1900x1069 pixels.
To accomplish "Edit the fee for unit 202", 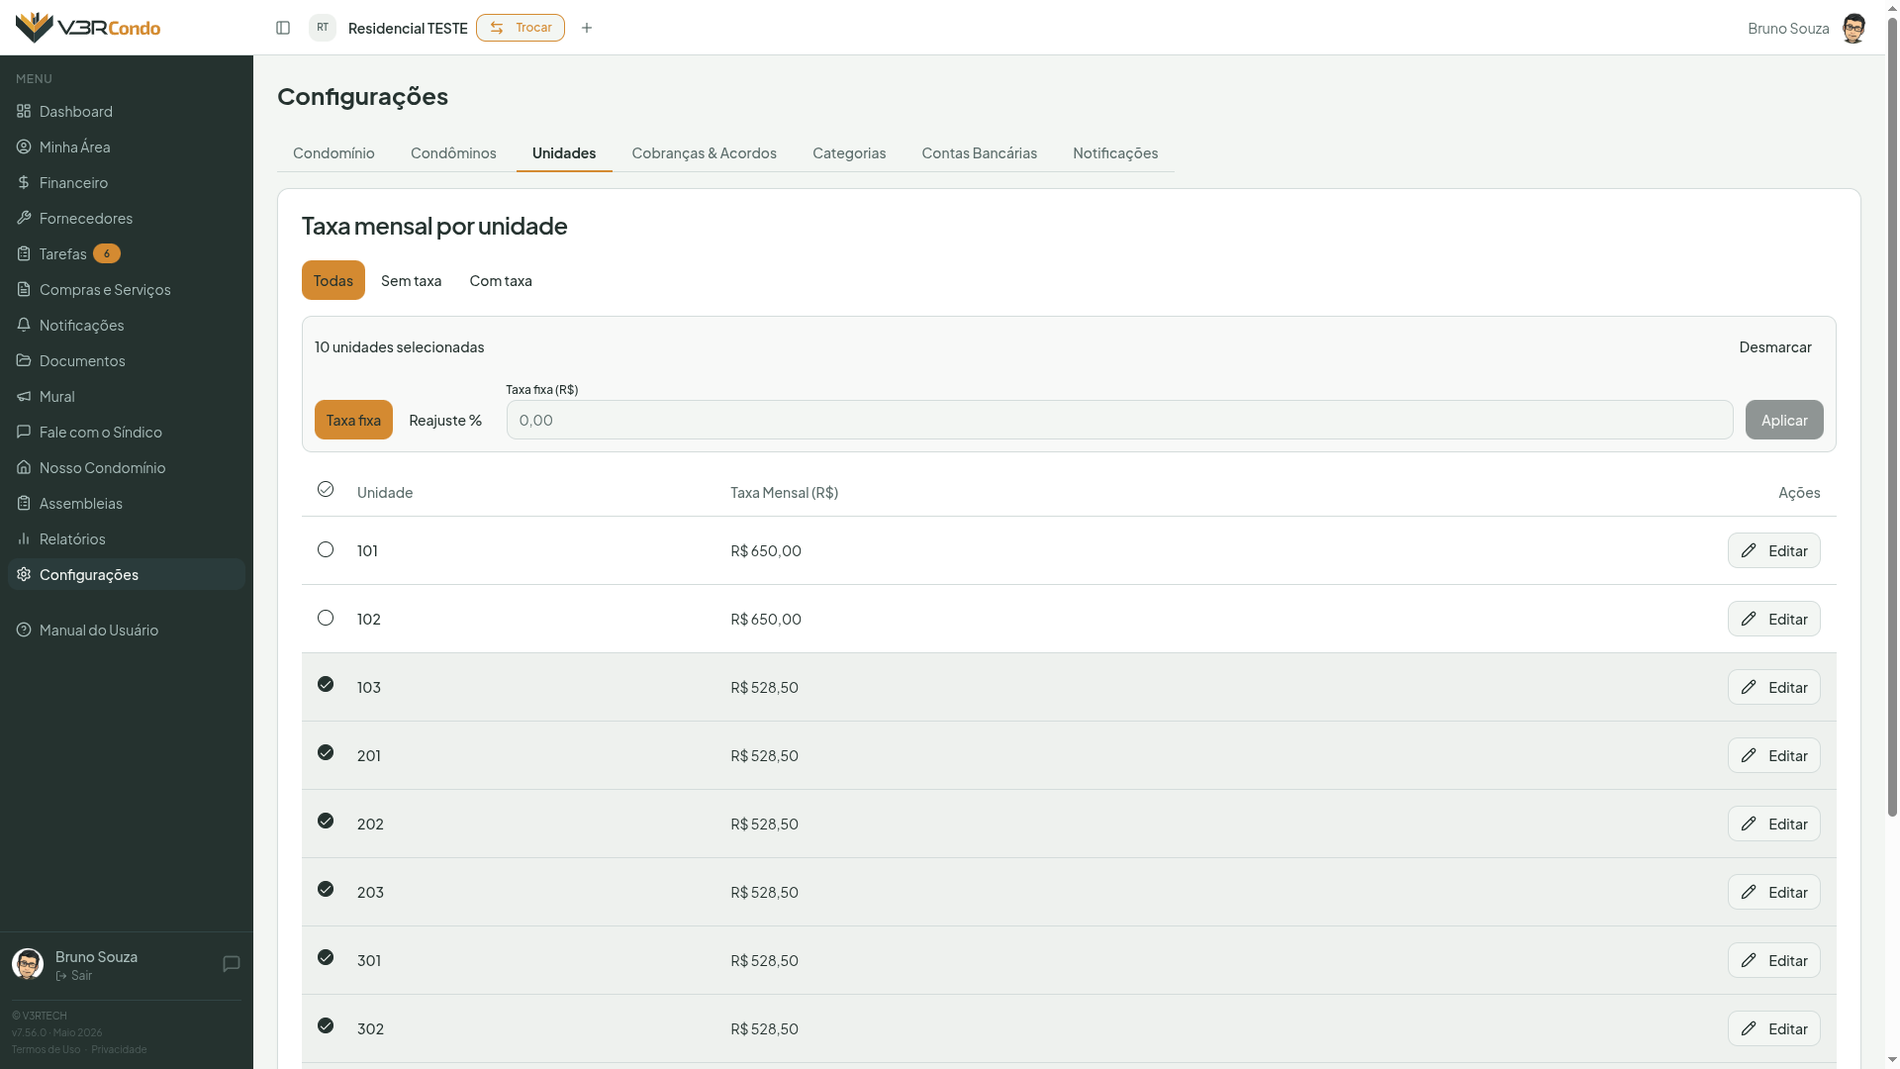I will [x=1774, y=824].
